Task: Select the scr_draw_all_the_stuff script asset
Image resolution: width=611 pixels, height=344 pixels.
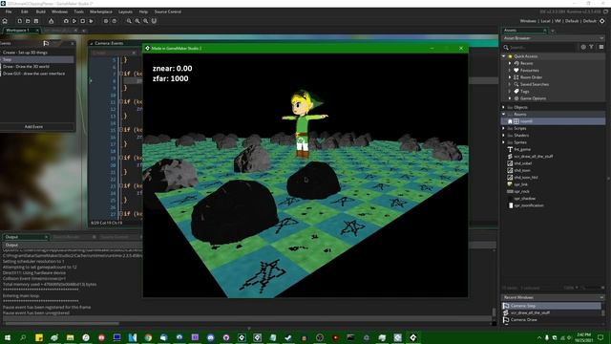Action: pyautogui.click(x=533, y=157)
